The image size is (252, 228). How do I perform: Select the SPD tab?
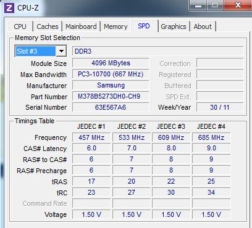pos(144,26)
